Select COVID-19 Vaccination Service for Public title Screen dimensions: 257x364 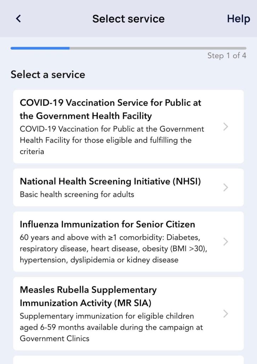click(x=110, y=109)
